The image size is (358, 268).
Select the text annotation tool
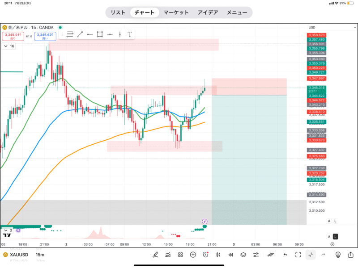(x=130, y=34)
